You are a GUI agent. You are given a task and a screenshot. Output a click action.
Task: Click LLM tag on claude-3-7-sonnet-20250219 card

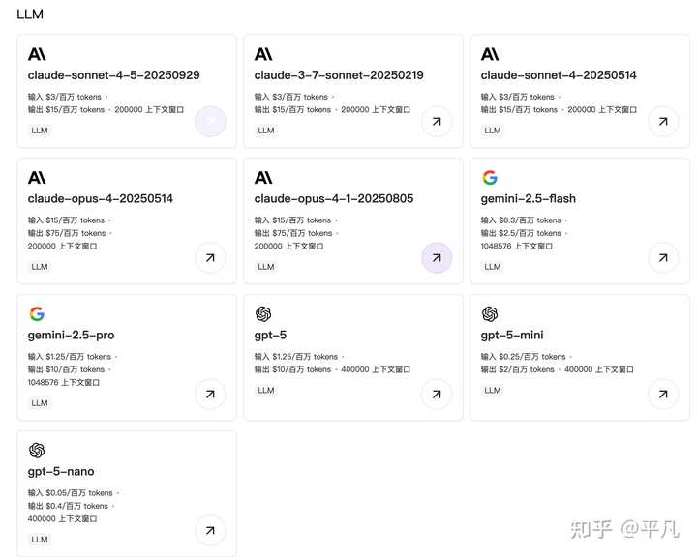coord(266,131)
